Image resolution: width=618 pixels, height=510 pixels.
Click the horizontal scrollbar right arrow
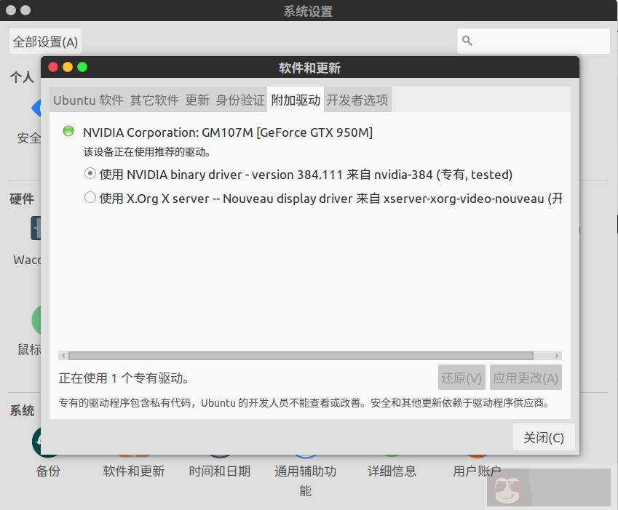(x=557, y=355)
